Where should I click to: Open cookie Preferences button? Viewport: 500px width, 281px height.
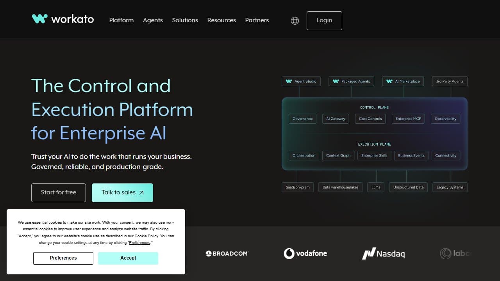click(x=63, y=258)
